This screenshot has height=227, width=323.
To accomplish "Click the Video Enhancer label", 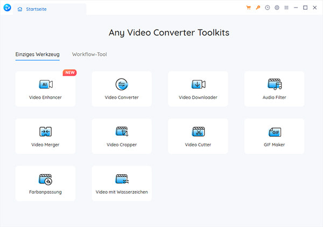I will pos(45,97).
